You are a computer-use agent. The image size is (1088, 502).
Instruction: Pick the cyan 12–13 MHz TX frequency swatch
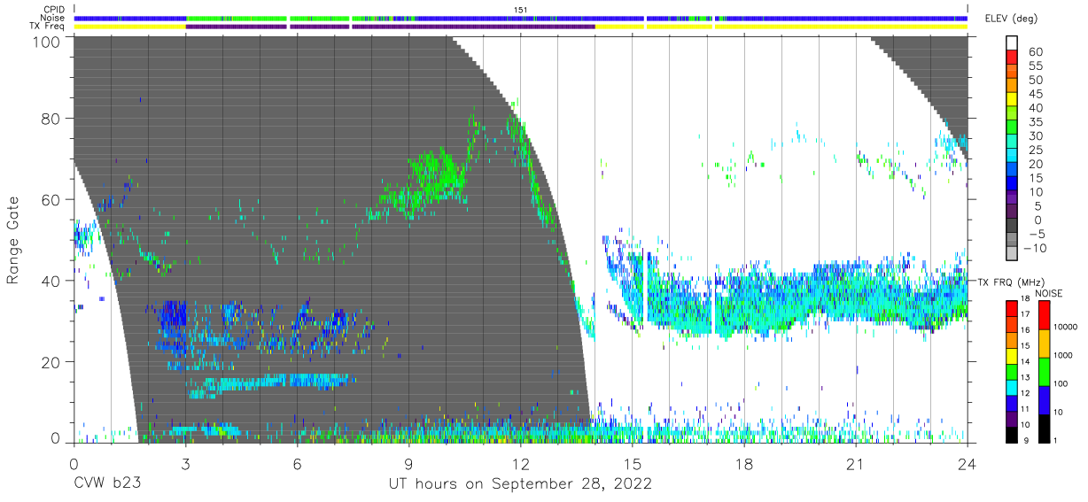[1013, 386]
